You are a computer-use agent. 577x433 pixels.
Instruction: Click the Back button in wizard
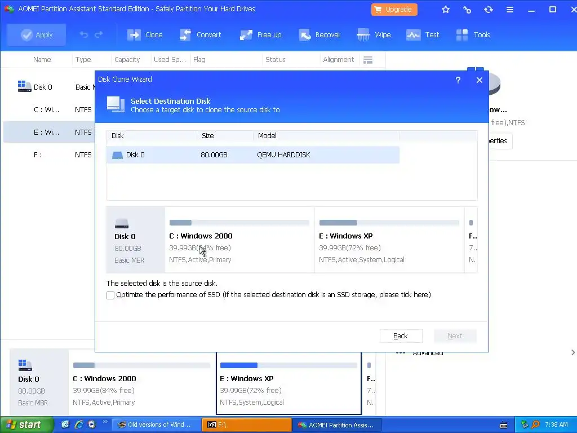[401, 336]
